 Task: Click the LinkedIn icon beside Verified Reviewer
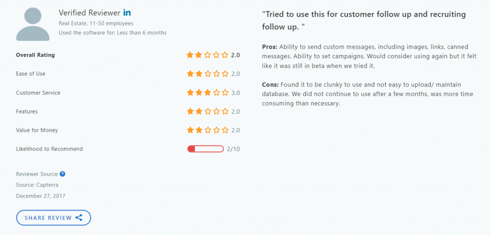pos(127,13)
